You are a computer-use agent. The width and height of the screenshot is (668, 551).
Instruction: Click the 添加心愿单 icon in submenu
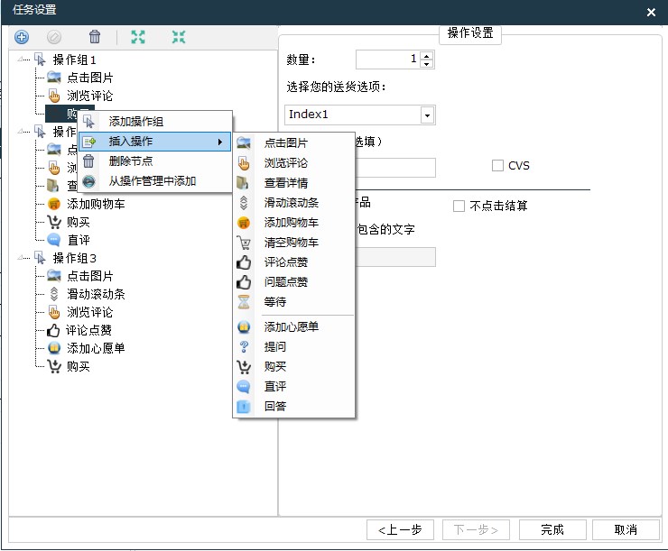click(x=244, y=326)
